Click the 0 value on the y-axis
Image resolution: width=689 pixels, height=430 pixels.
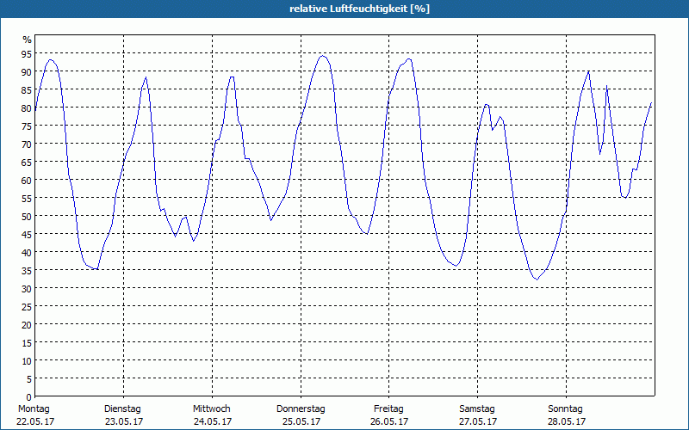pos(28,396)
